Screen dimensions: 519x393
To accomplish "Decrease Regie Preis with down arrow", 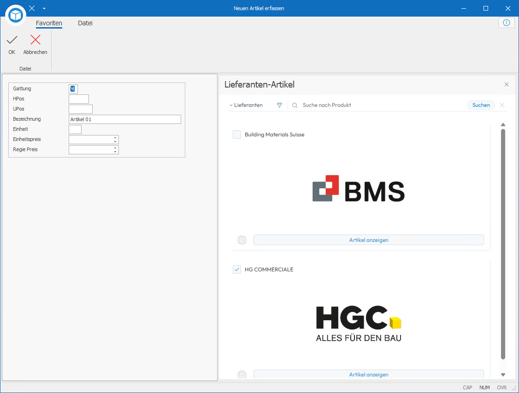I will pyautogui.click(x=115, y=152).
